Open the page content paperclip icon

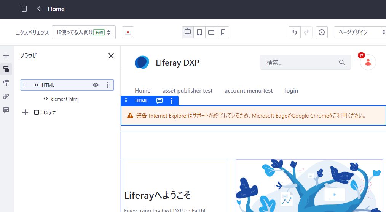tap(6, 96)
